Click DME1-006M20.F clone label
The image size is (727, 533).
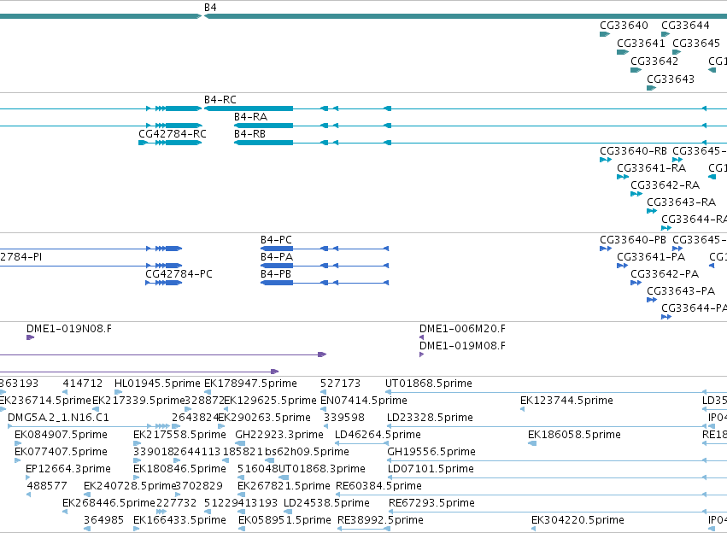462,329
